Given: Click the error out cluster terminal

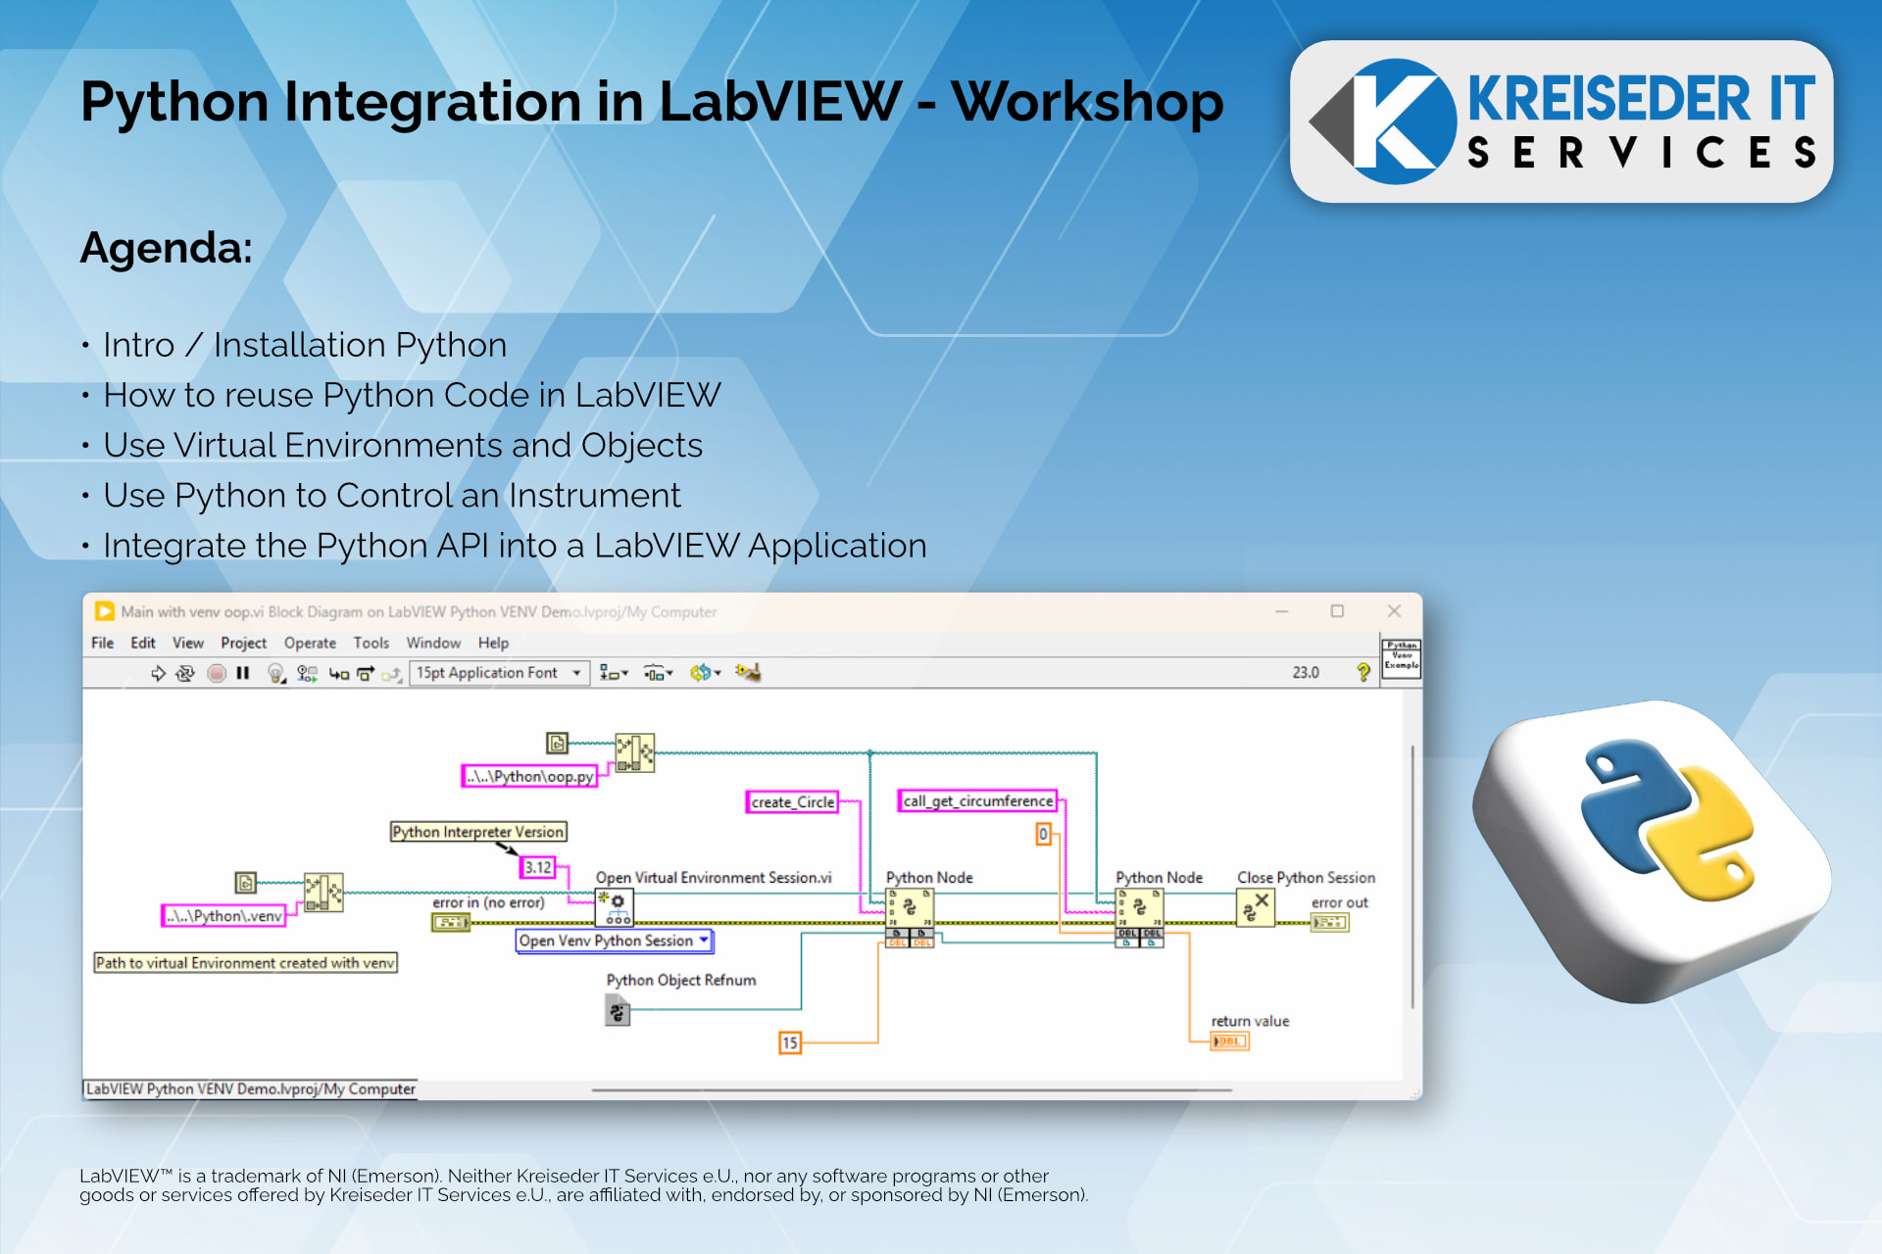Looking at the screenshot, I should (x=1330, y=922).
